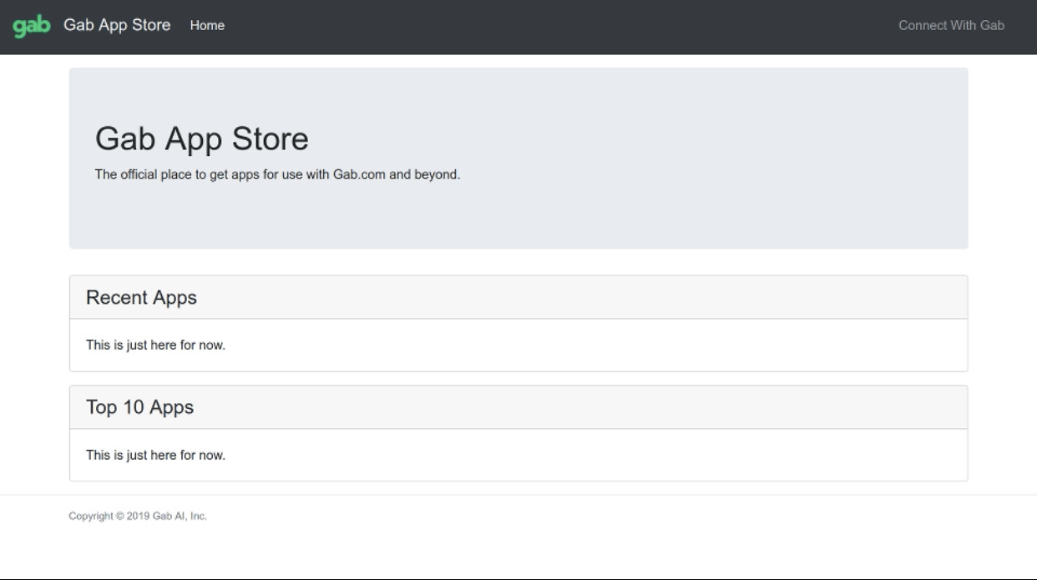Image resolution: width=1037 pixels, height=580 pixels.
Task: Click the placeholder text under Top 10 Apps
Action: tap(155, 455)
